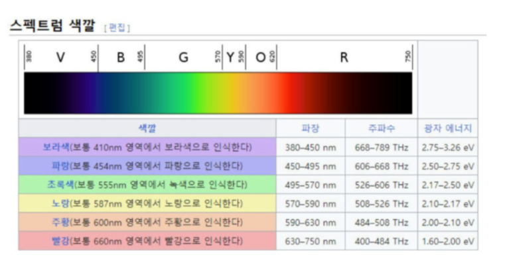Viewport: 513px width, 269px height.
Task: Select the 2.75–3.26 eV energy cell
Action: pyautogui.click(x=448, y=147)
